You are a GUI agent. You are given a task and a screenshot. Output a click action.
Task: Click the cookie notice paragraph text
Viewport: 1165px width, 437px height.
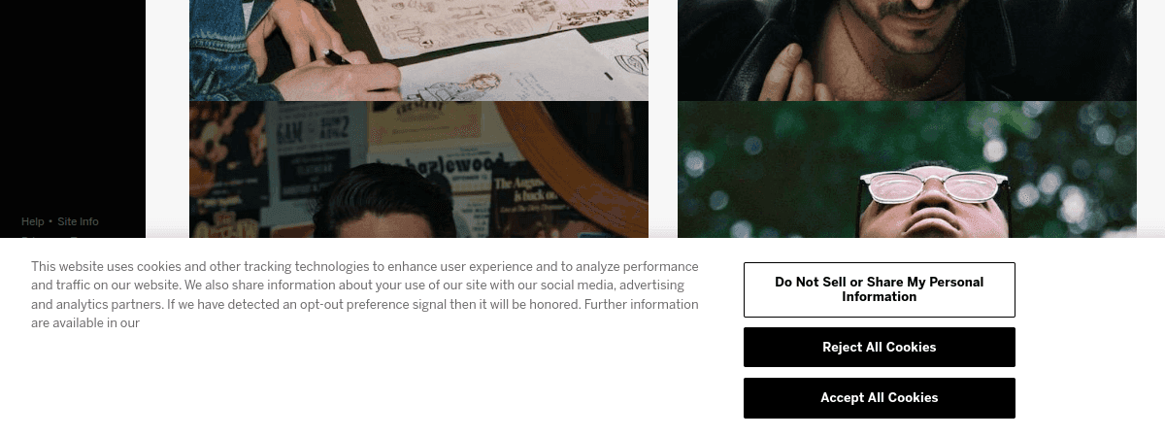pyautogui.click(x=365, y=294)
